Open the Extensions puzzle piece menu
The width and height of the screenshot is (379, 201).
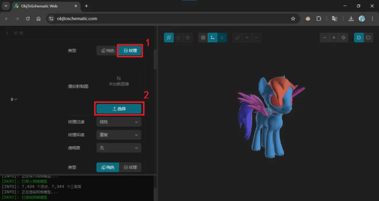319,18
